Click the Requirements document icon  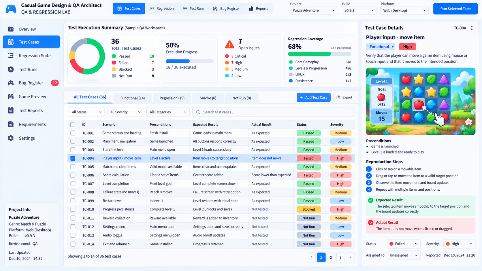[x=11, y=124]
